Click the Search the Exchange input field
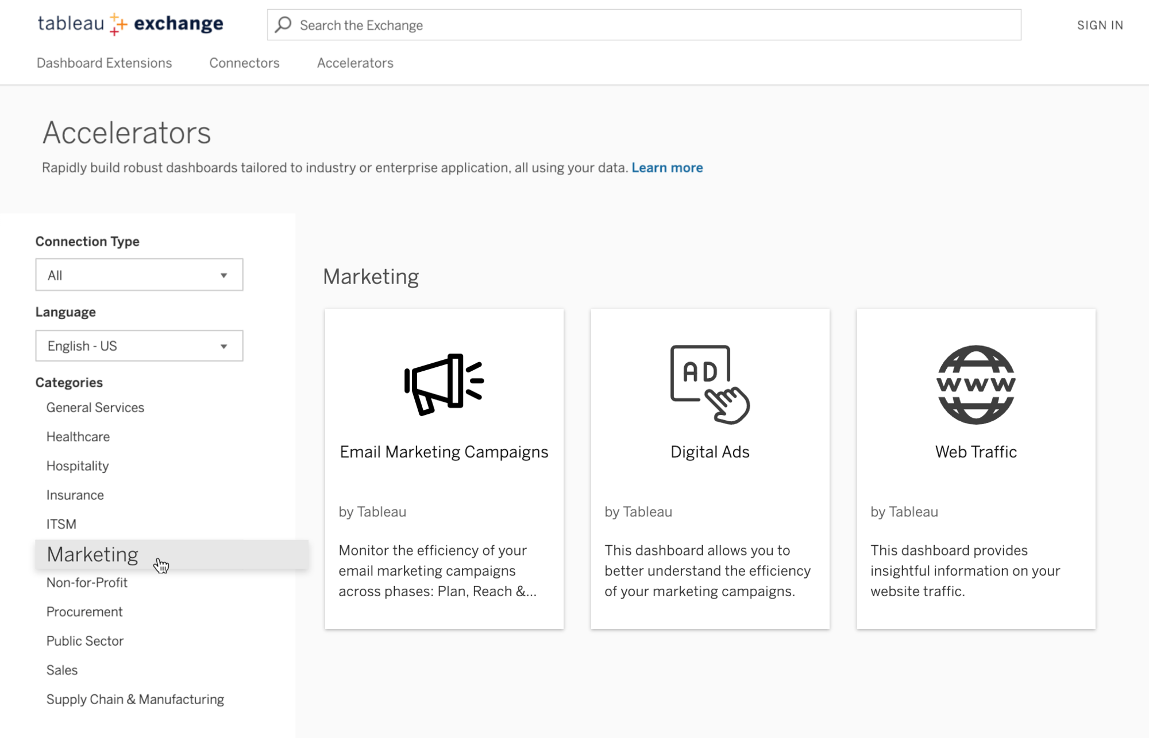 pos(644,25)
